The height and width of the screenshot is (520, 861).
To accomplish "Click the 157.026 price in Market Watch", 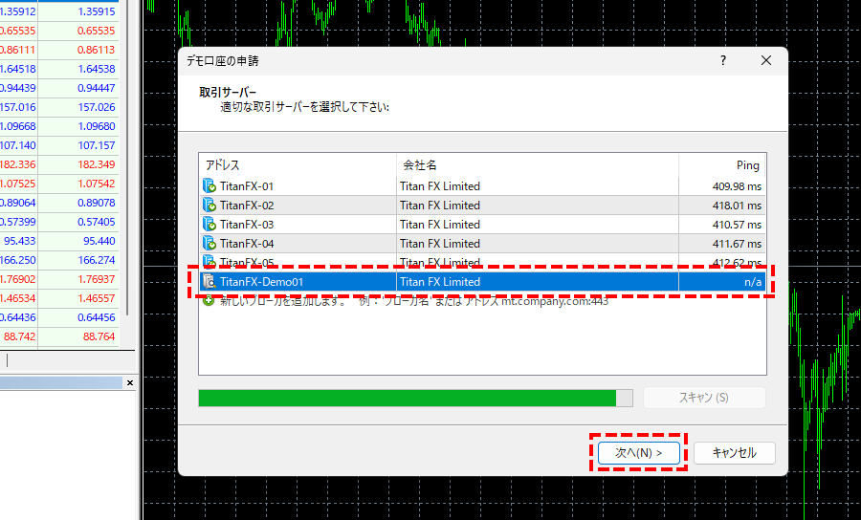I will pos(96,107).
